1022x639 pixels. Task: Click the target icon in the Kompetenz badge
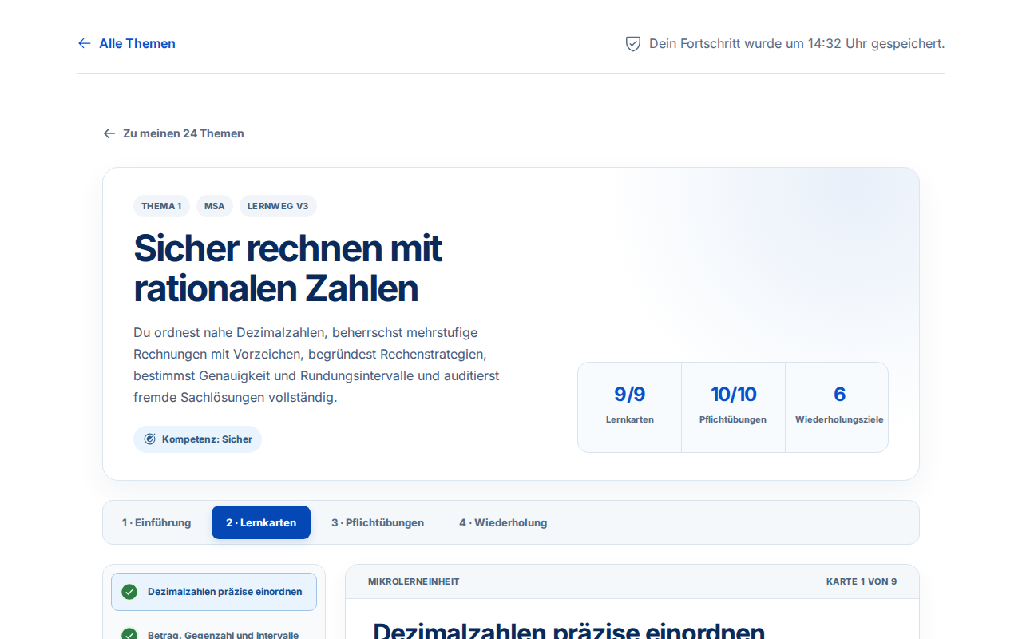(x=149, y=439)
